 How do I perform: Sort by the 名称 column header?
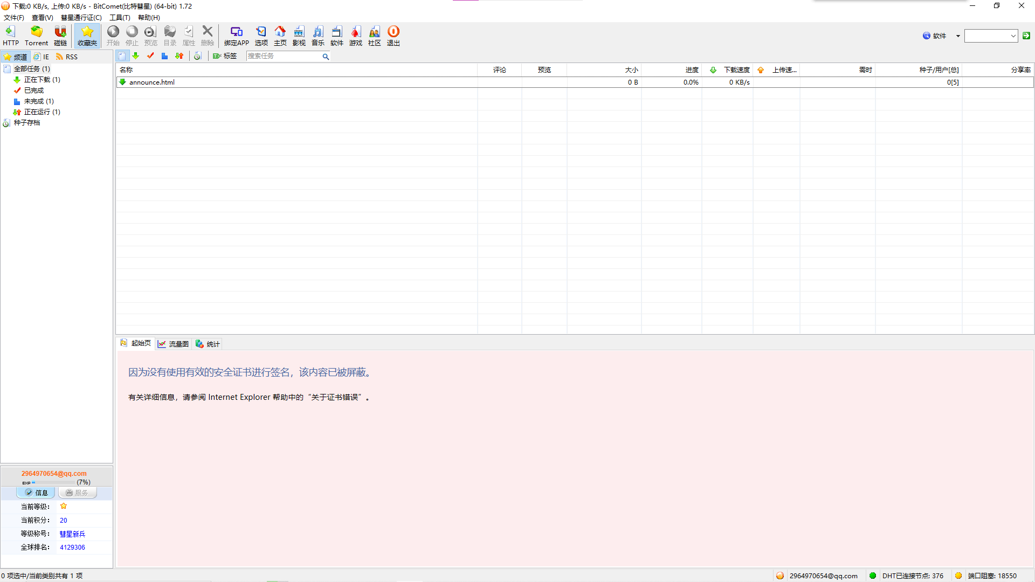coord(296,70)
